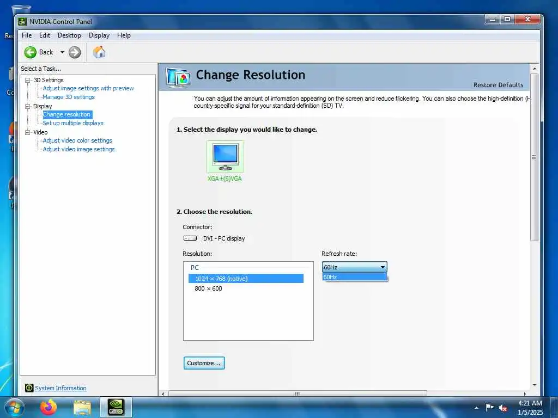Open the Edit menu
This screenshot has height=418, width=558.
point(45,35)
